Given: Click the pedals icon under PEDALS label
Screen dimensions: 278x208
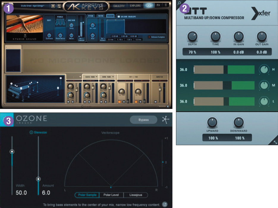Looking at the screenshot, I should point(60,22).
